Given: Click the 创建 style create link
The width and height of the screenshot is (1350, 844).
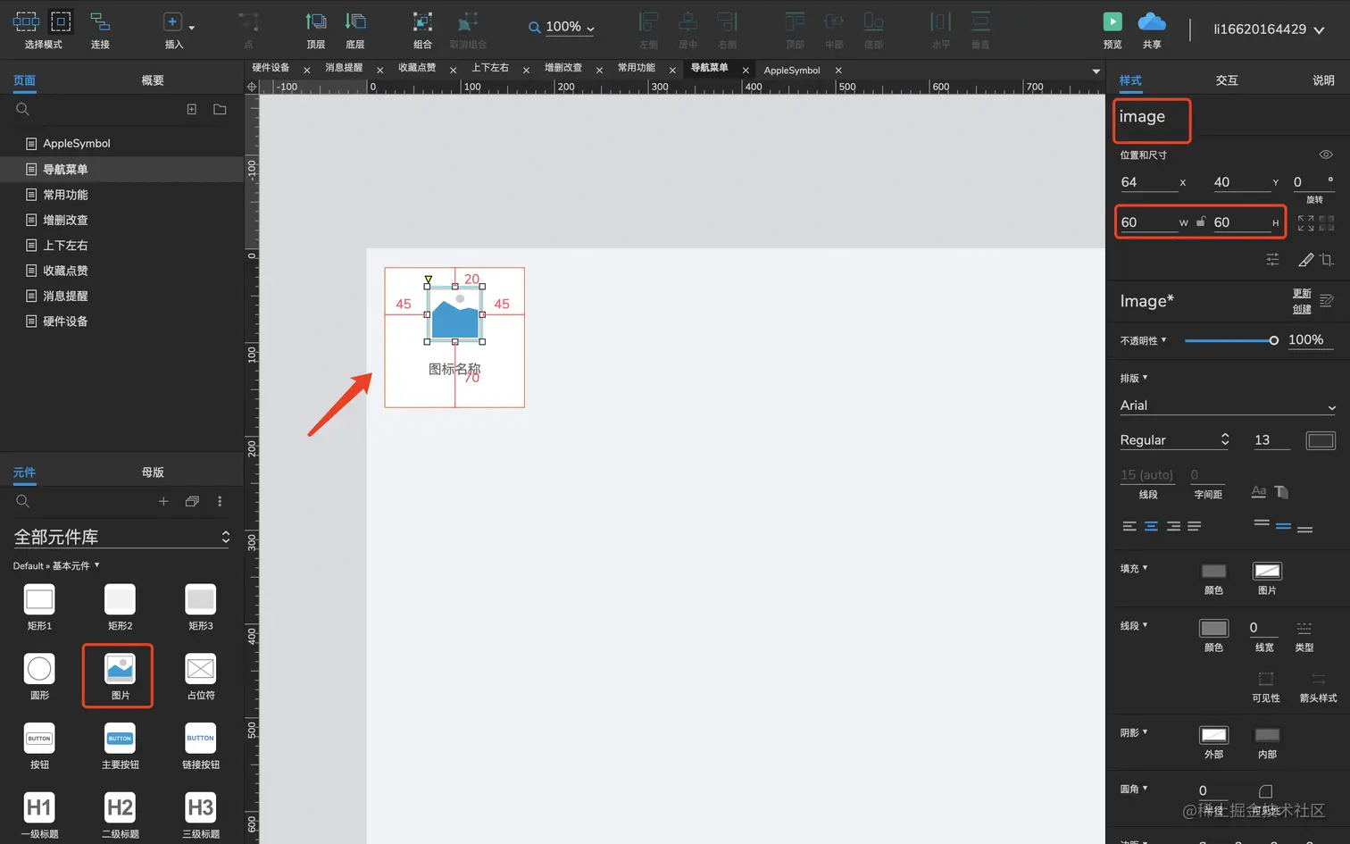Looking at the screenshot, I should (1302, 309).
